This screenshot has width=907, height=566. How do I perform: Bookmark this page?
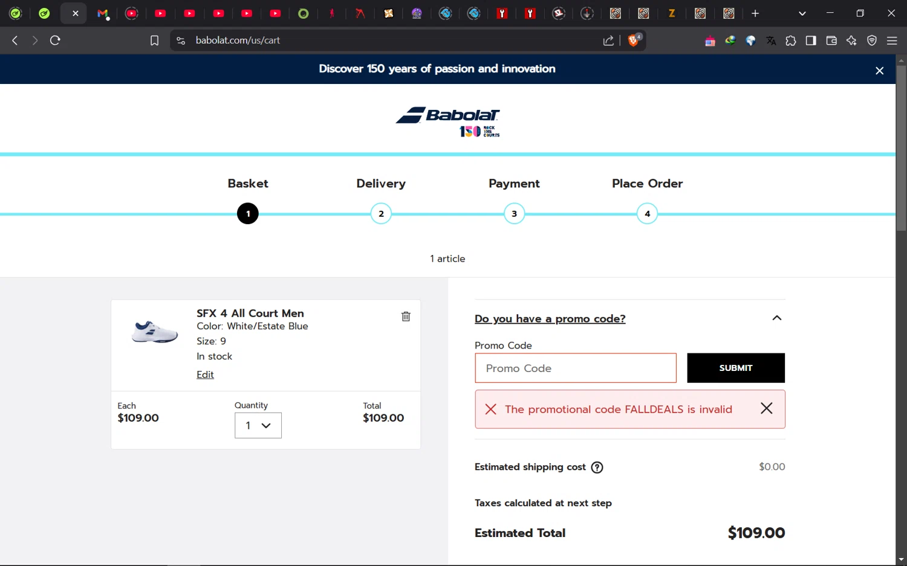coord(154,40)
